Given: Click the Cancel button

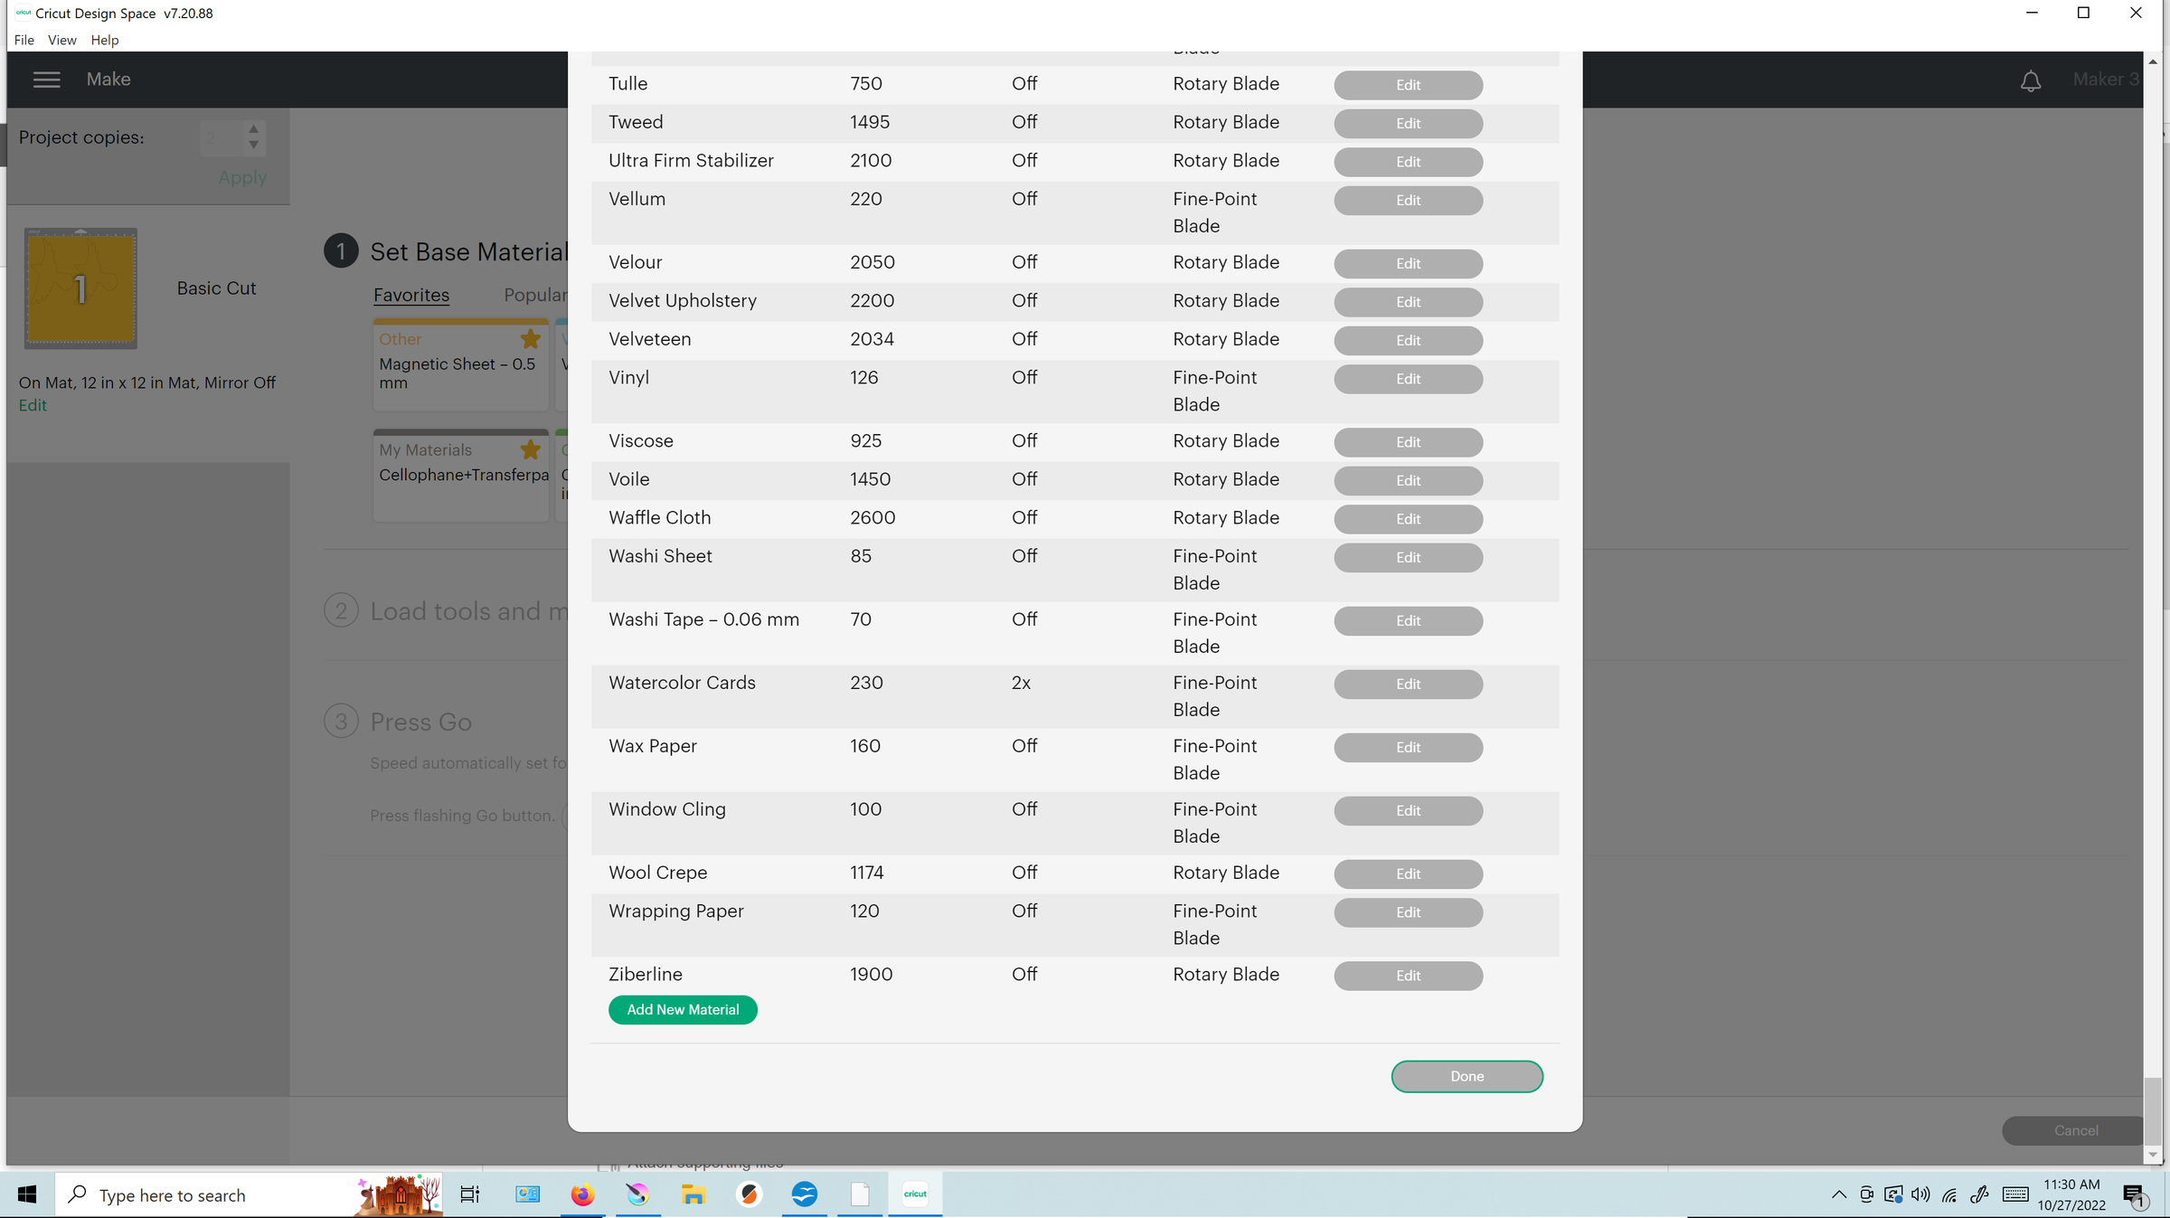Looking at the screenshot, I should pyautogui.click(x=2075, y=1130).
